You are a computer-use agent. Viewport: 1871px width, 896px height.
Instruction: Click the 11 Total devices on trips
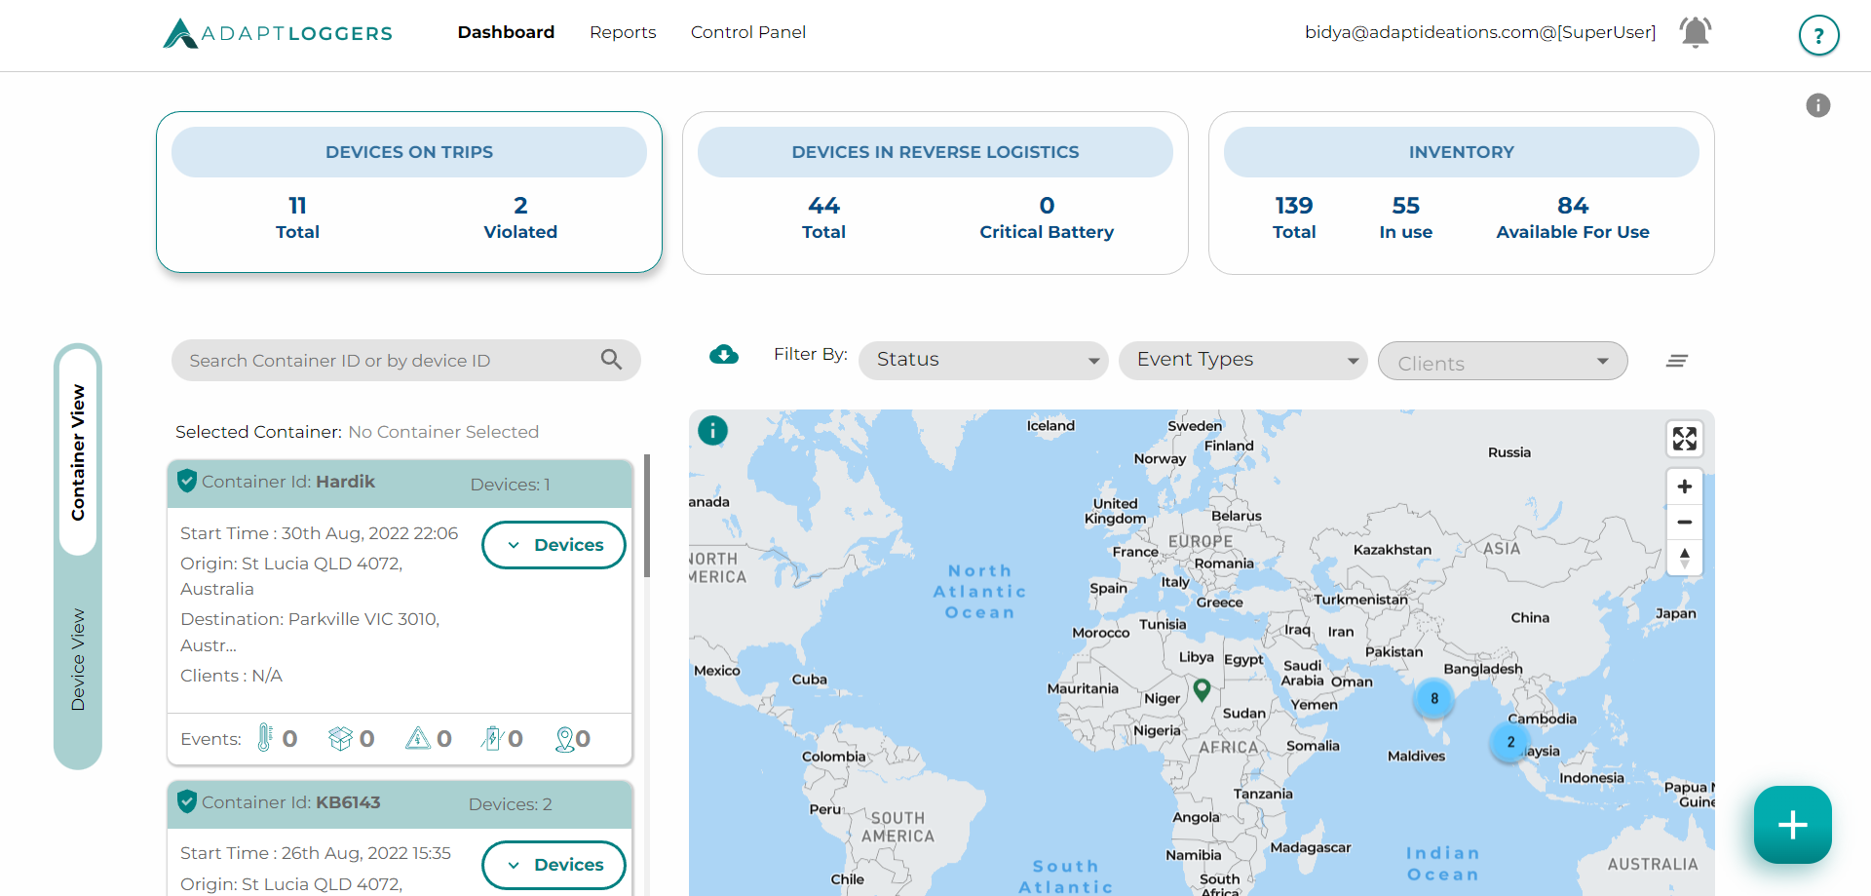297,217
